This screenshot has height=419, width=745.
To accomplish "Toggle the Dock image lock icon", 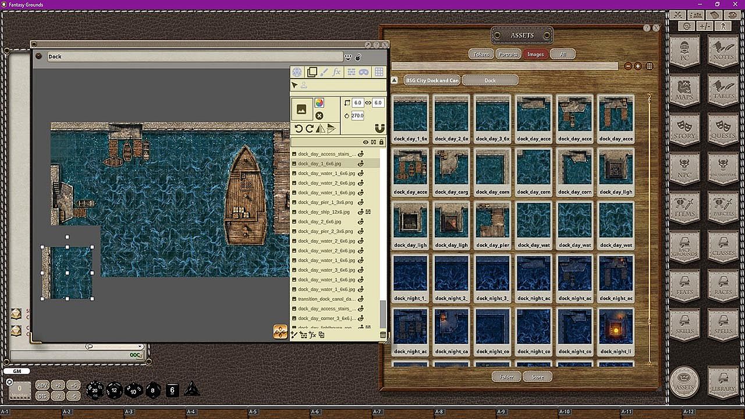I will click(x=359, y=56).
